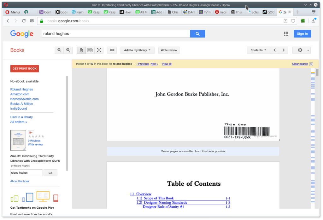Click Previous search result link
The image size is (323, 220).
click(143, 64)
